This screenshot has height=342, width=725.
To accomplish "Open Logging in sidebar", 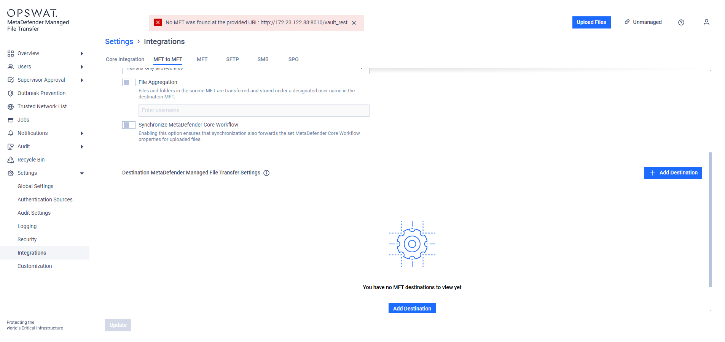I will [27, 226].
